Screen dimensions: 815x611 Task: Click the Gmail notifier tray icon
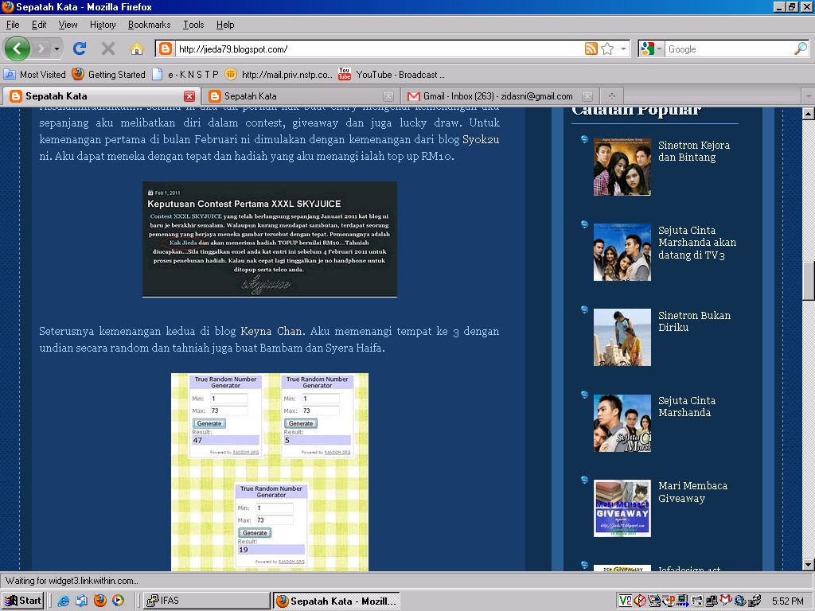726,601
